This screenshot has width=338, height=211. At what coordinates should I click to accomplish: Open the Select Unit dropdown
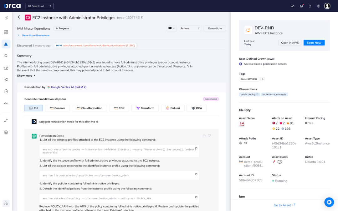click(40, 6)
